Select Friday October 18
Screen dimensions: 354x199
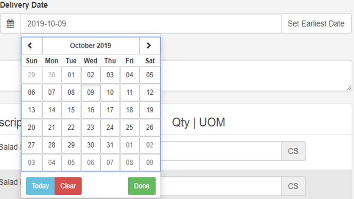click(x=129, y=110)
